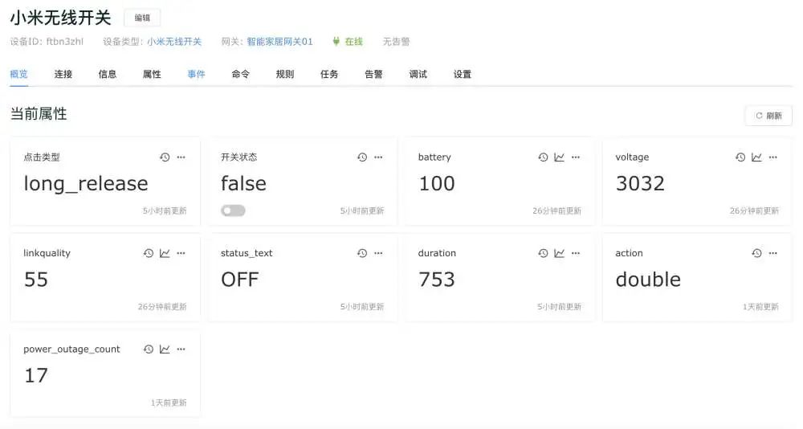This screenshot has width=803, height=429.
Task: Toggle the 开关状态 switch
Action: [x=233, y=210]
